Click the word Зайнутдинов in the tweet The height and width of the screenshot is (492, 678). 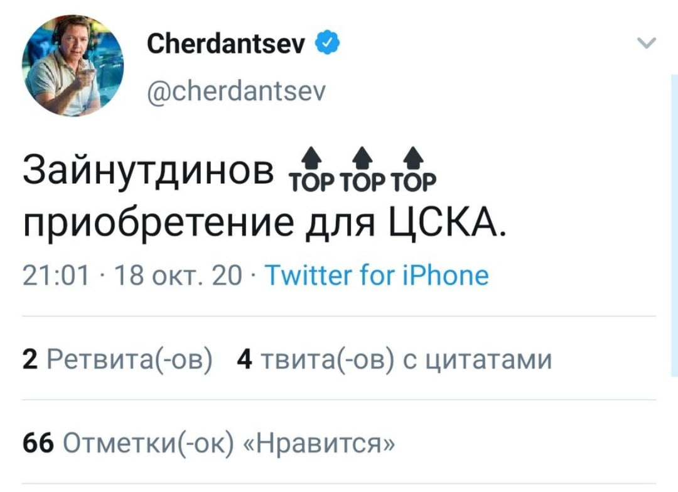click(148, 170)
